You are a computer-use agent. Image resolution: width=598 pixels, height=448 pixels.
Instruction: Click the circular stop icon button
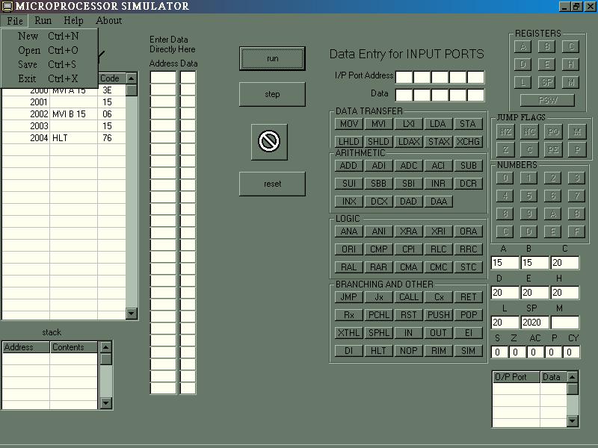coord(269,140)
